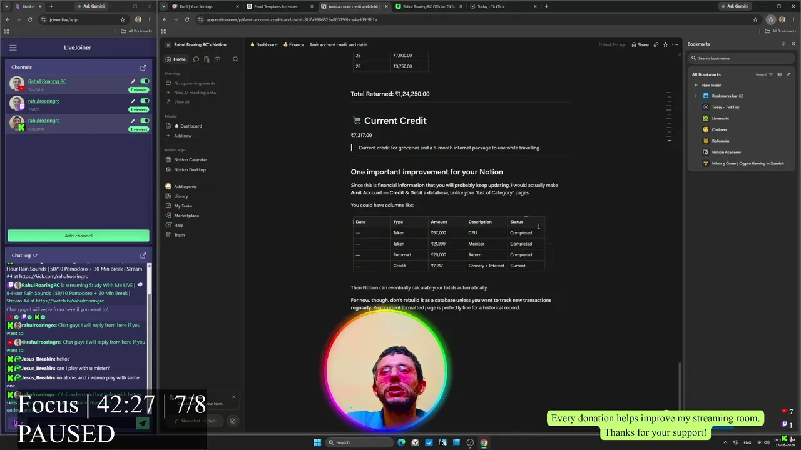Open the Chrome three-dot menu in the Notion window
The width and height of the screenshot is (801, 450).
tap(793, 19)
